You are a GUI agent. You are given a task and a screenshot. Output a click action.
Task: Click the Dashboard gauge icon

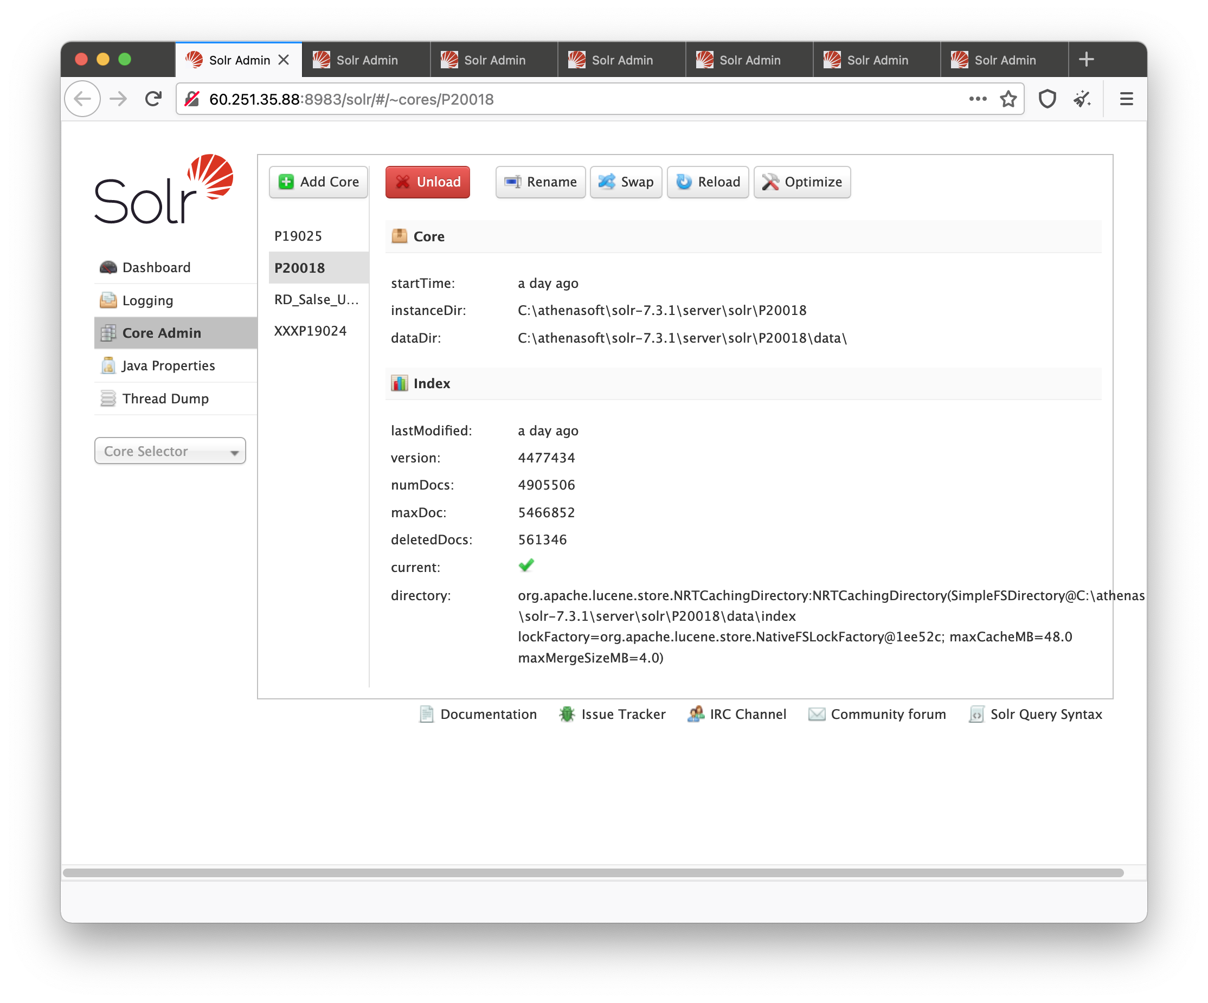point(108,267)
